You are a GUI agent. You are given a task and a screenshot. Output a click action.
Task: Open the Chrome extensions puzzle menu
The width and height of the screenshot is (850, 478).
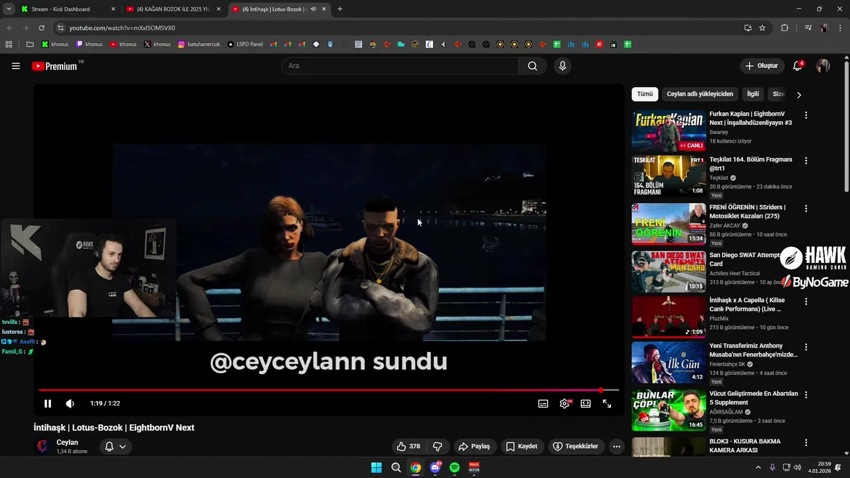point(785,28)
